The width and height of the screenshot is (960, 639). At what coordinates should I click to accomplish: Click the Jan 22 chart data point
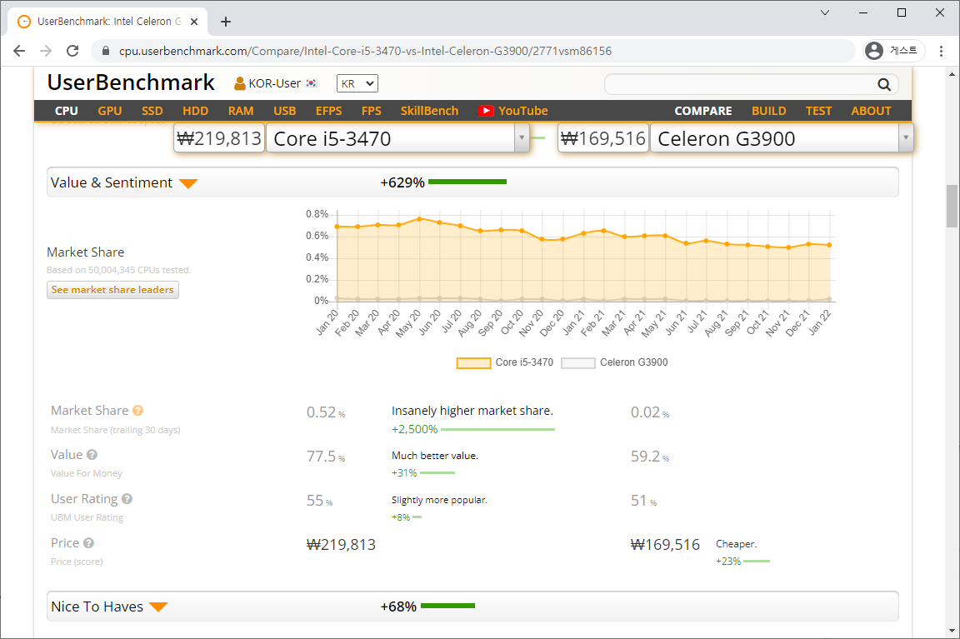tap(830, 245)
